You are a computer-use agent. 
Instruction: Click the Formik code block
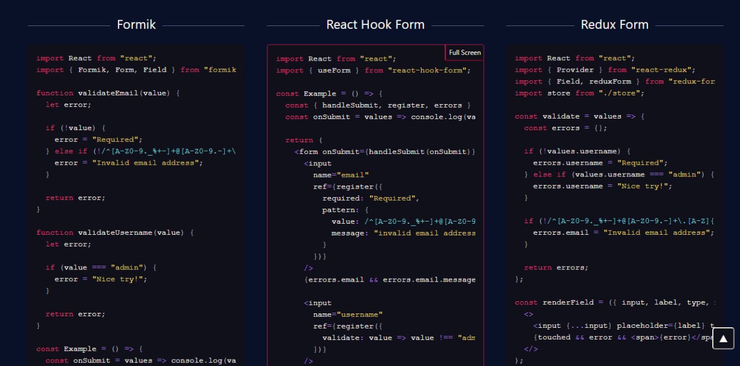click(x=136, y=205)
